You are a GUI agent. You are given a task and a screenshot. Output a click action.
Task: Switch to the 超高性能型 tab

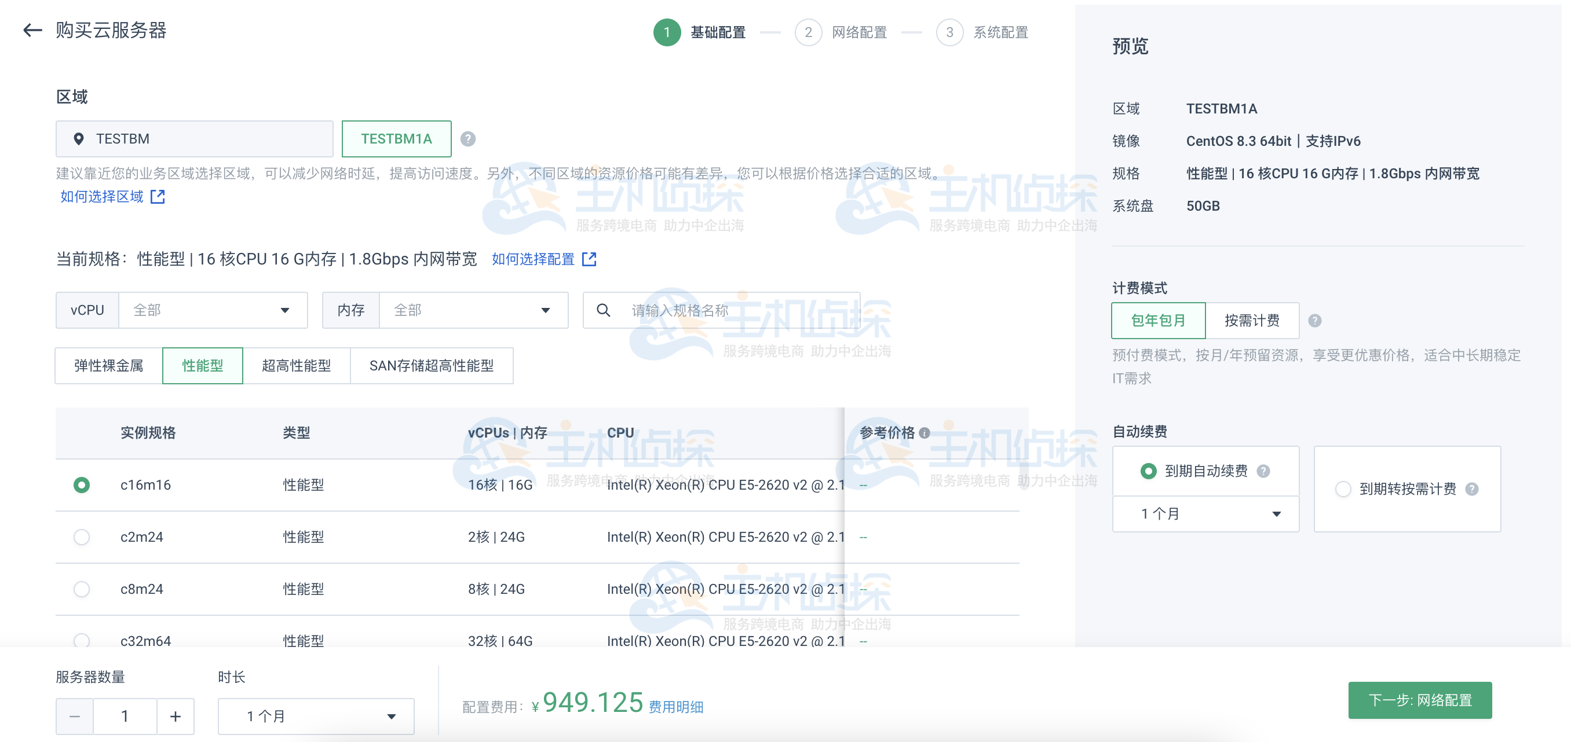297,366
